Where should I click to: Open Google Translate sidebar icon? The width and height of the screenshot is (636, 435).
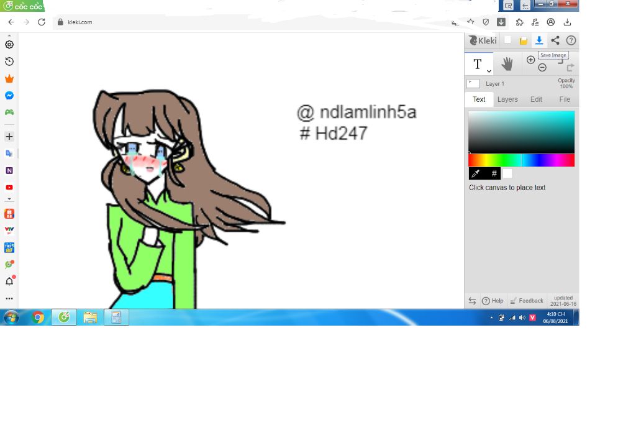9,153
